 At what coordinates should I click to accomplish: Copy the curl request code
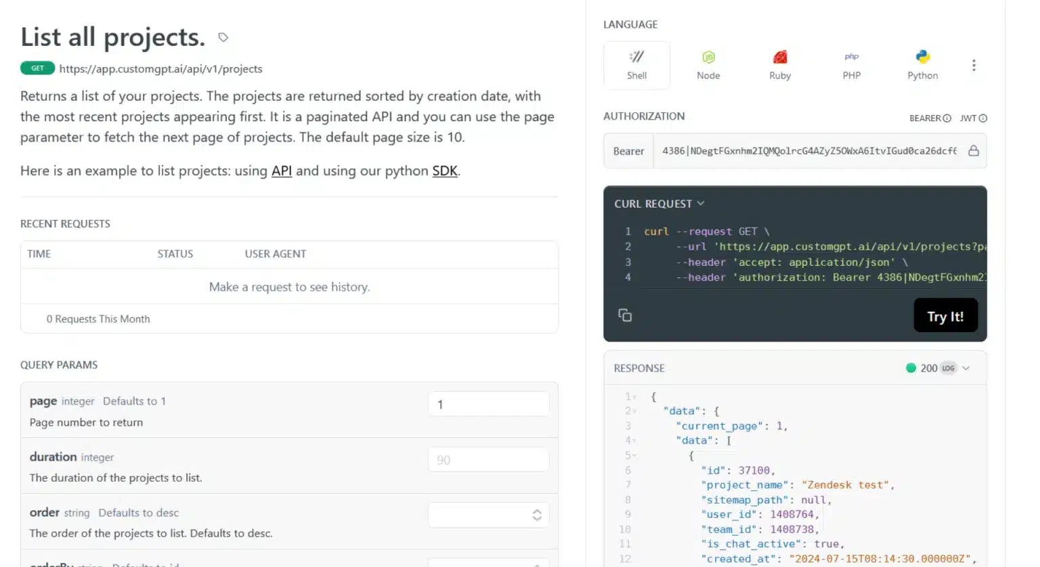tap(625, 315)
